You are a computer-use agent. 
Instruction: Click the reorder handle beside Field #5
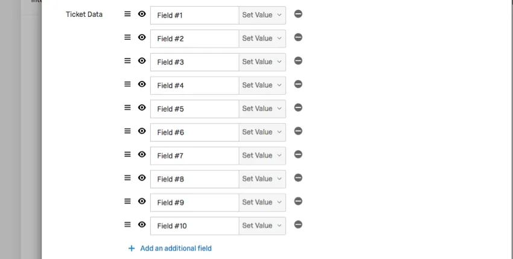click(x=127, y=107)
